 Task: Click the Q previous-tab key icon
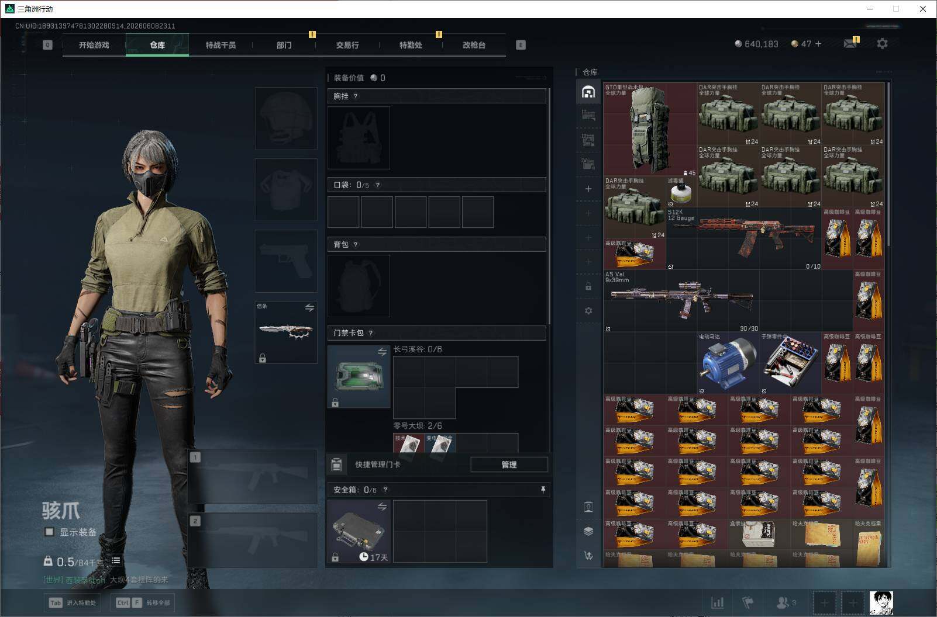[47, 45]
